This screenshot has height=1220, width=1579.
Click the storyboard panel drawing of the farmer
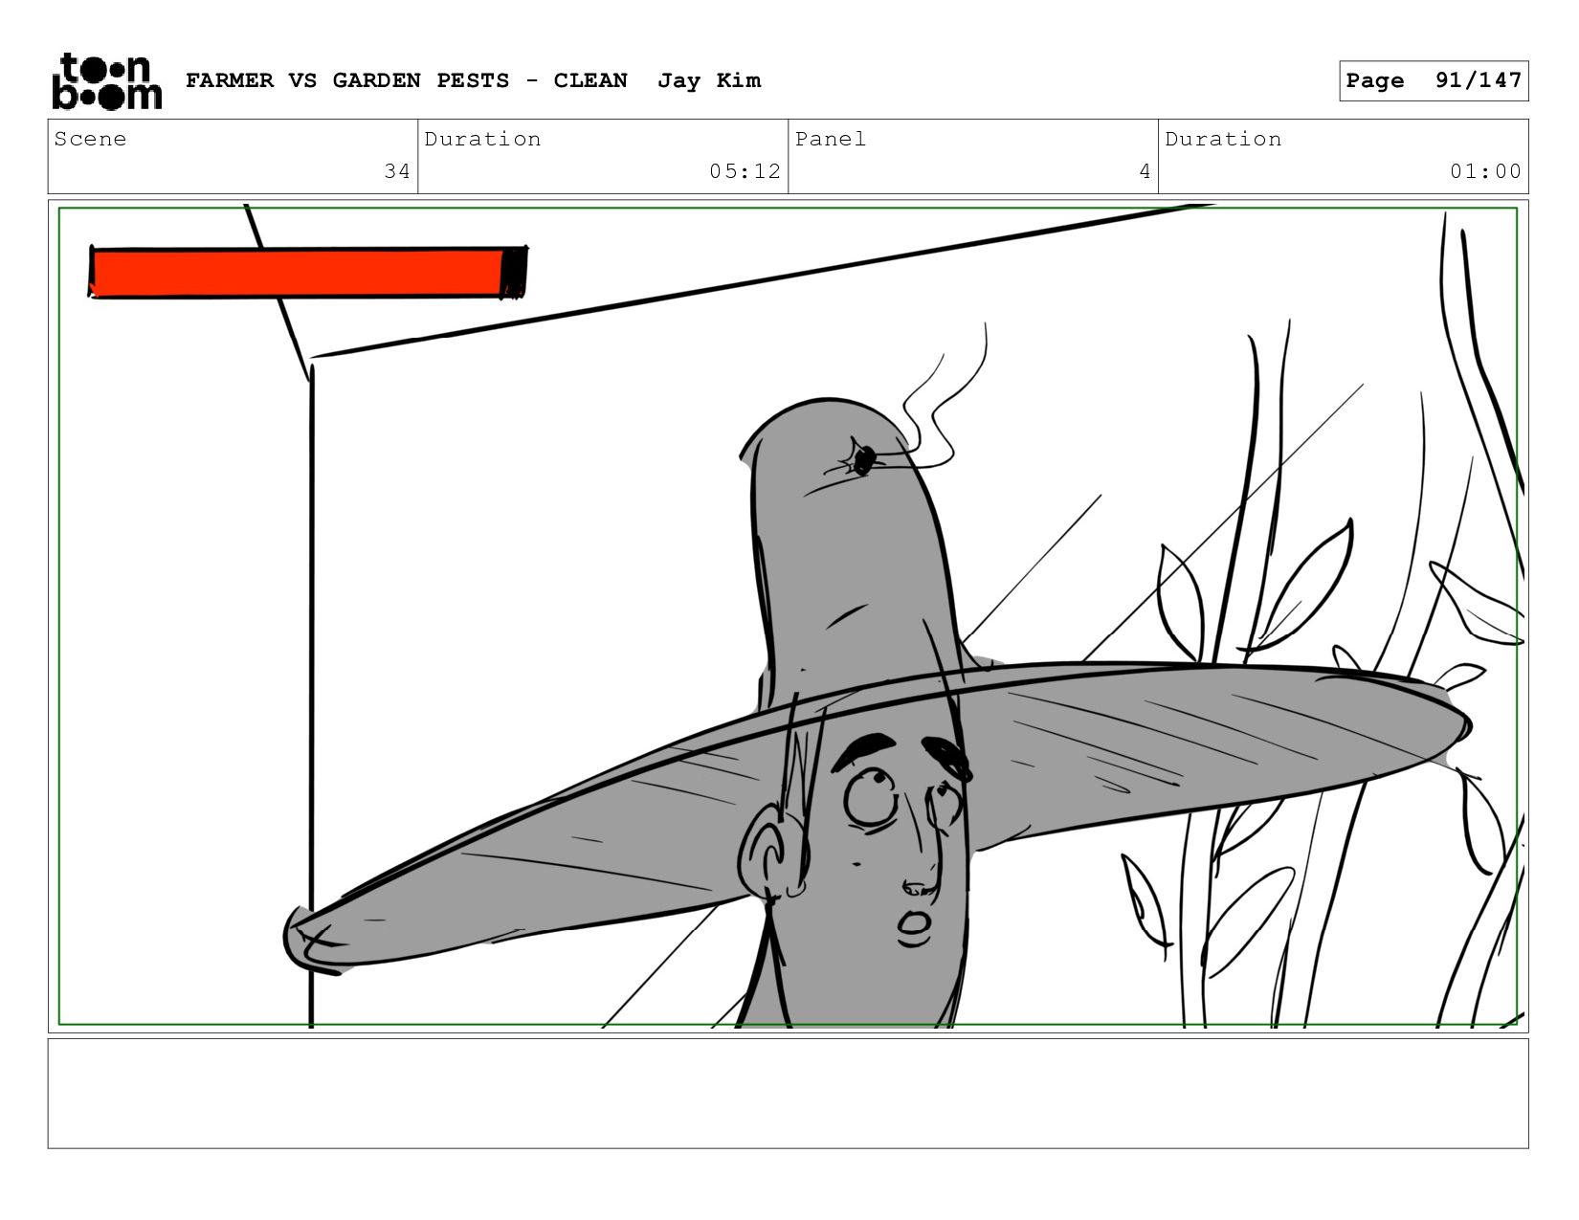coord(788,616)
